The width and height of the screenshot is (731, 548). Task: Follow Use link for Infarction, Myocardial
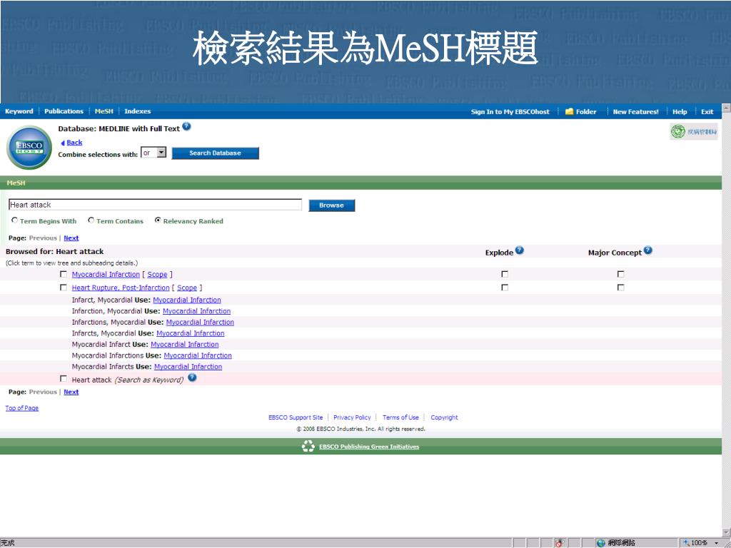click(x=197, y=311)
